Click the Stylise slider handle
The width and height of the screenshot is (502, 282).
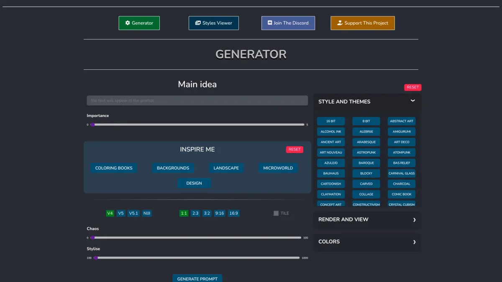click(96, 258)
